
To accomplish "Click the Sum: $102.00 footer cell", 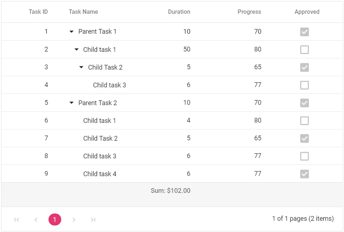I will tap(171, 190).
